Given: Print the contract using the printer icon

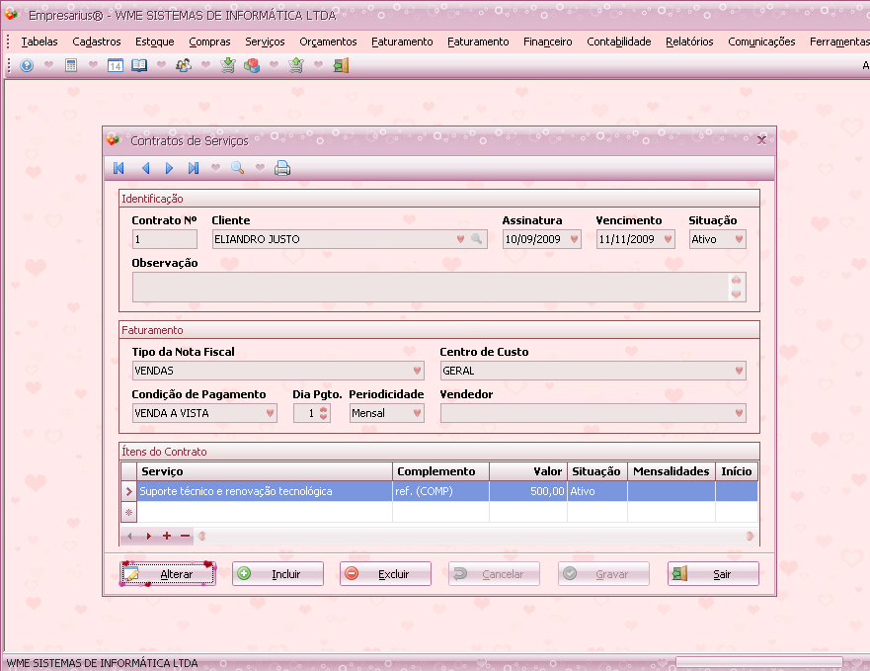Looking at the screenshot, I should click(x=282, y=168).
